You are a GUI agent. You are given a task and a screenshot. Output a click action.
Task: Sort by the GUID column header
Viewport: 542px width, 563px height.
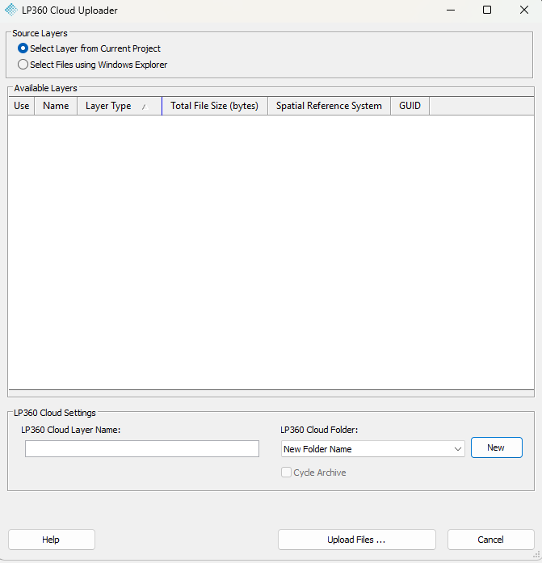point(410,106)
